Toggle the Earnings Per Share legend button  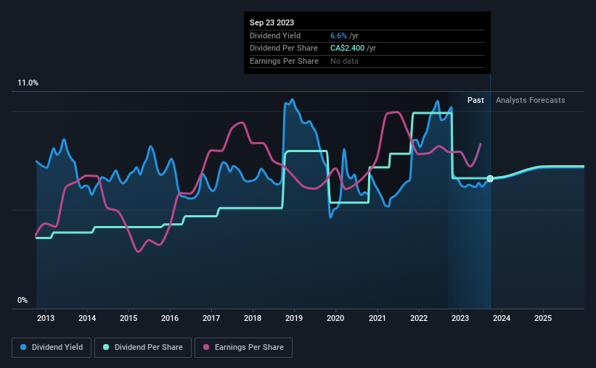click(x=243, y=348)
